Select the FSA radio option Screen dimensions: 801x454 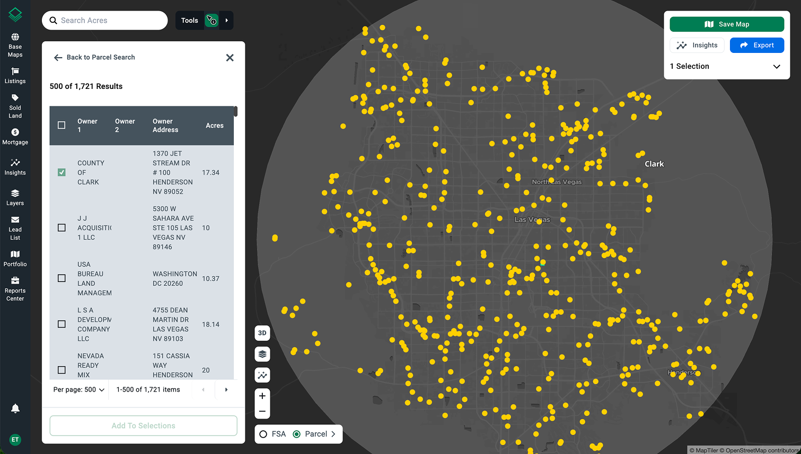tap(263, 434)
